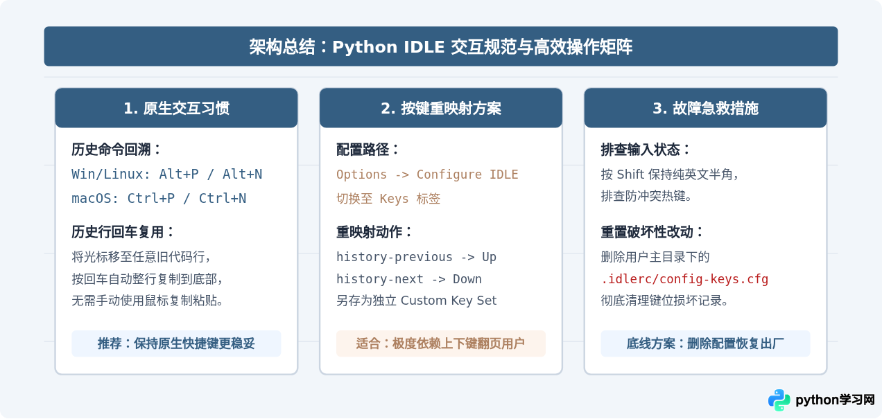This screenshot has height=419, width=882.
Task: Click the line macOS: Ctrl+P / Ctrl+N
Action: coord(159,199)
